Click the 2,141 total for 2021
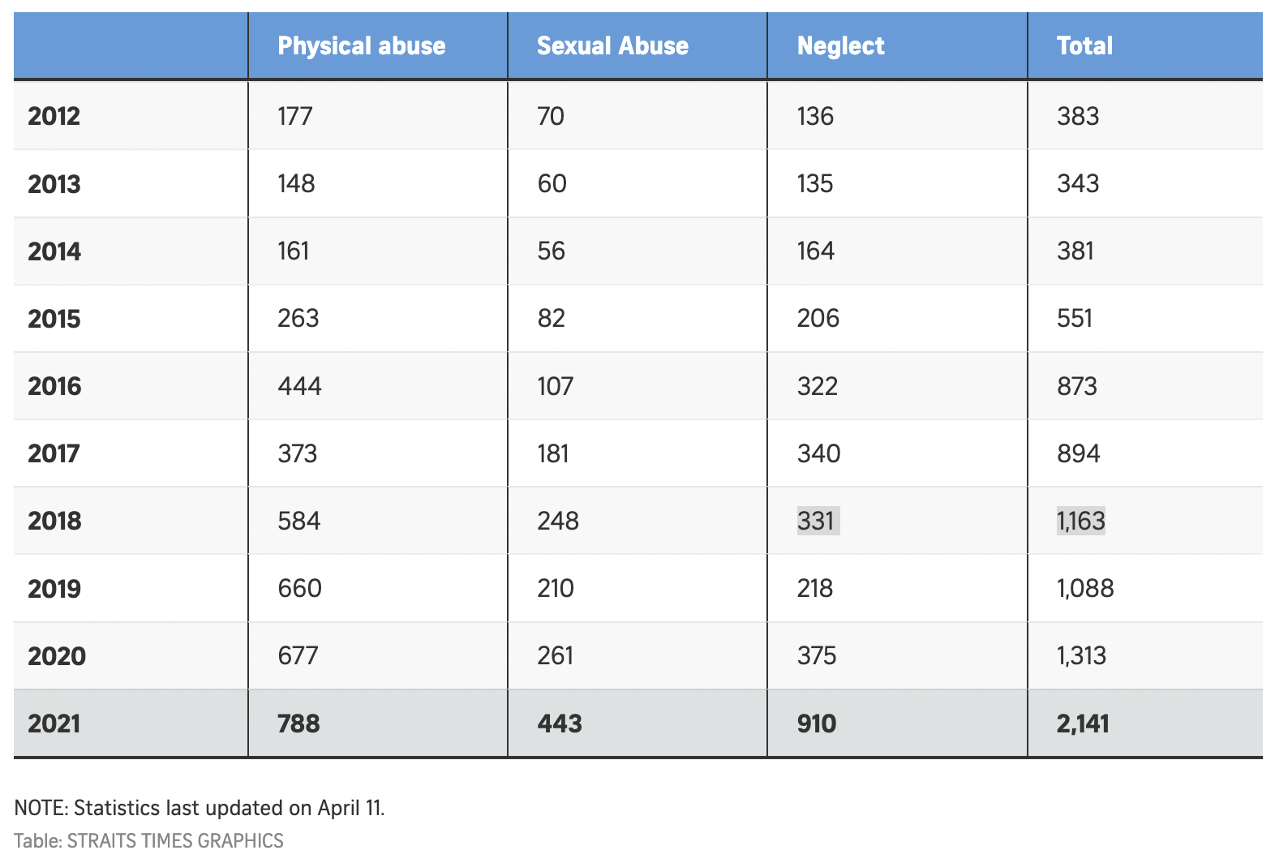Viewport: 1275px width, 863px height. (1082, 723)
